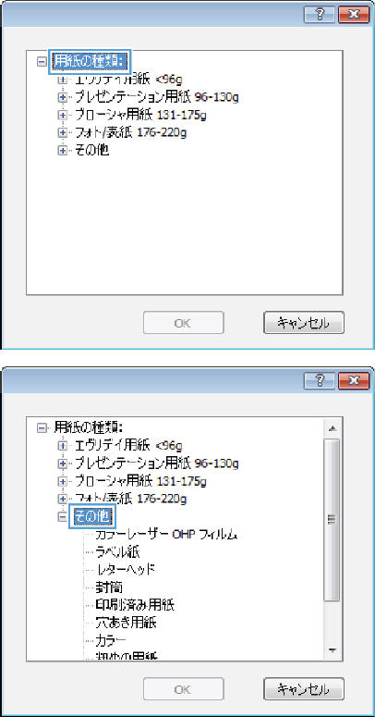The image size is (375, 717).
Task: Click キャンセル in the dialog without scrollbar
Action: (x=304, y=323)
